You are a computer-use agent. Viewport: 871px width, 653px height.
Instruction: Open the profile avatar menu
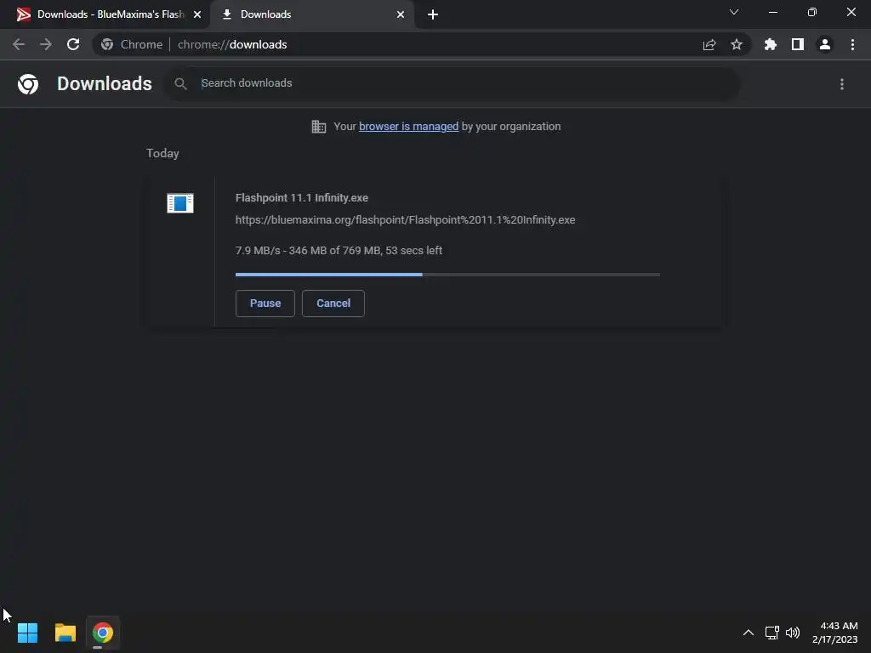click(825, 44)
